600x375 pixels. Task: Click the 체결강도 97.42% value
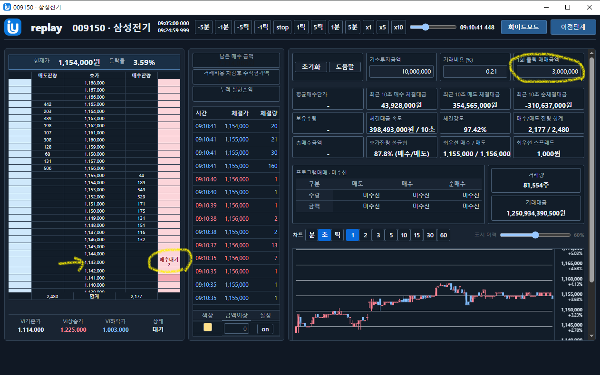point(475,129)
